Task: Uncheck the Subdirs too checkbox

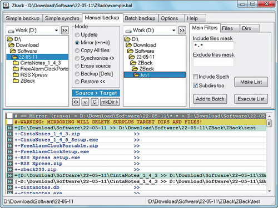Action: click(195, 85)
